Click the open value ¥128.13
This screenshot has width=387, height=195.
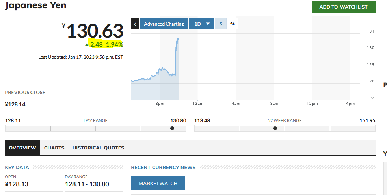pyautogui.click(x=17, y=184)
